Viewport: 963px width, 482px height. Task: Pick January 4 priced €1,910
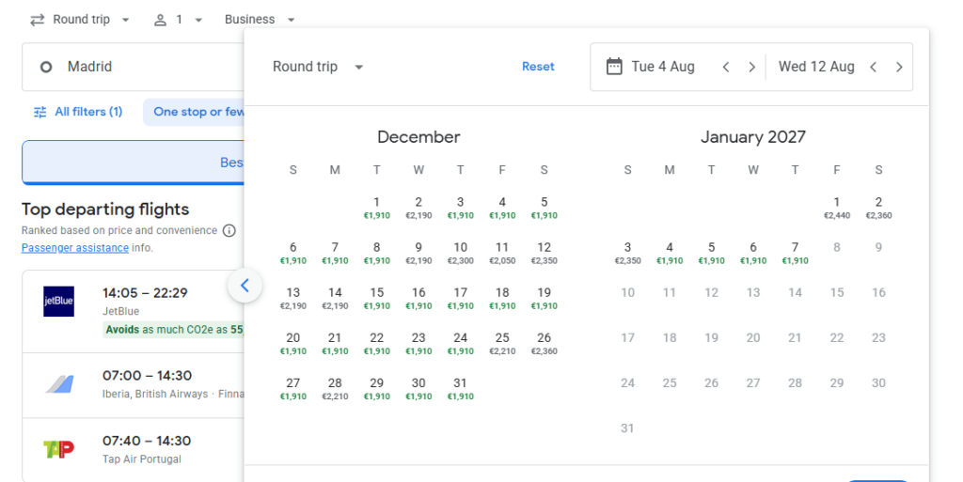669,253
